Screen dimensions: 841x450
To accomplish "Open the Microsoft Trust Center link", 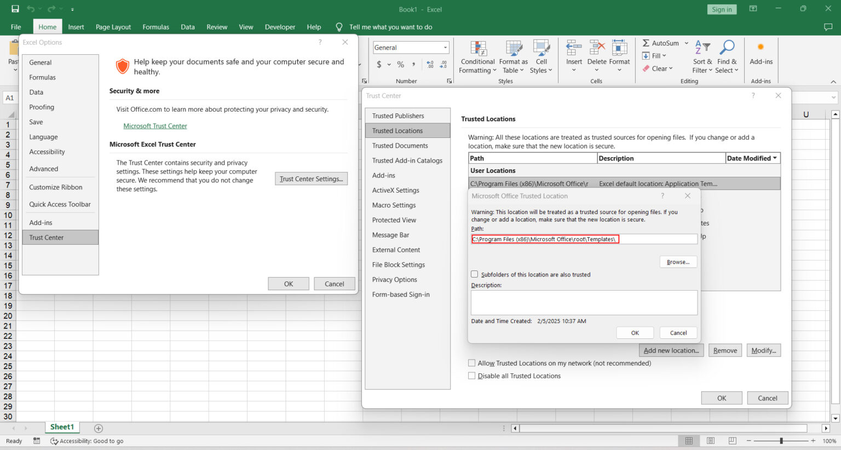I will point(155,126).
